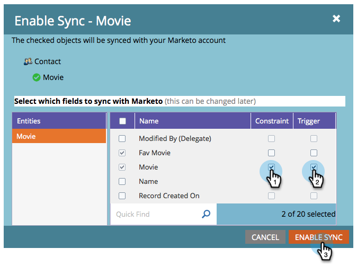Click the green checkmark icon beside Movie
357x266 pixels.
coord(37,77)
